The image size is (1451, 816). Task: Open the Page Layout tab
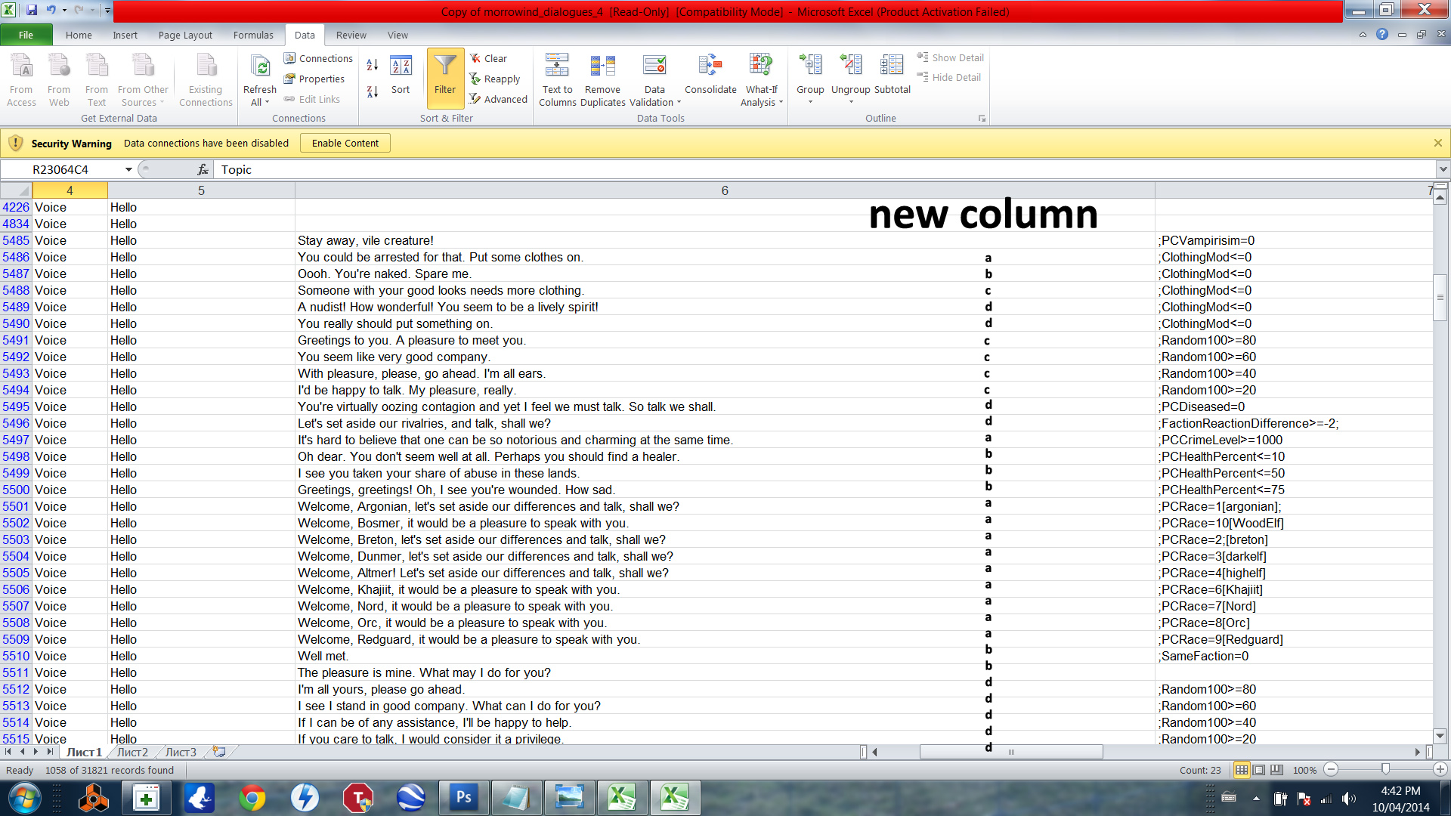pyautogui.click(x=185, y=35)
